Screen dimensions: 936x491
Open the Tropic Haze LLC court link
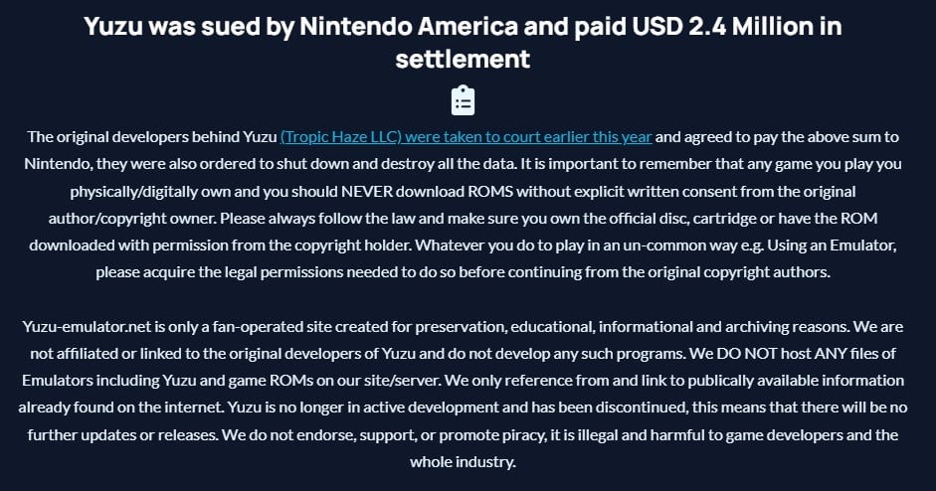pos(466,136)
